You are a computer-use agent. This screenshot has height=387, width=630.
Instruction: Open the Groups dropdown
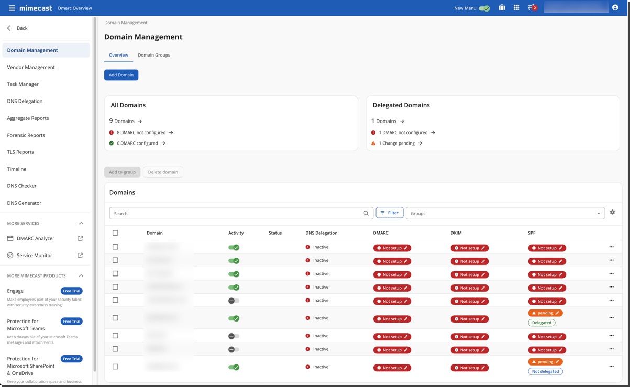click(x=506, y=213)
